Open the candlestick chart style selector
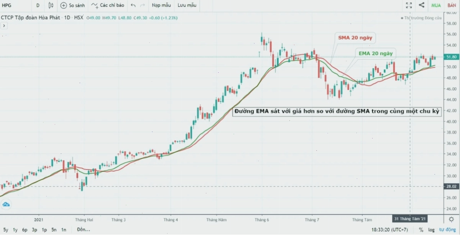 (x=51, y=5)
